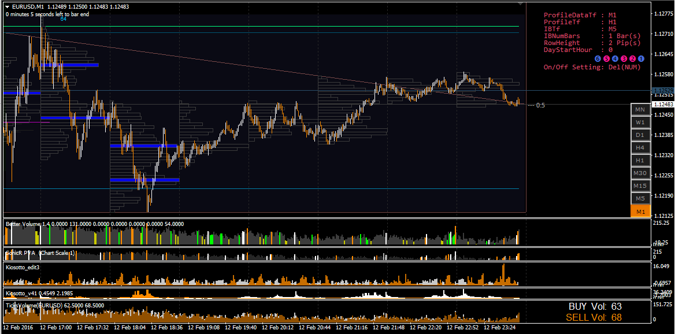Toggle the blue circle numbered 6
The width and height of the screenshot is (675, 334).
[597, 58]
